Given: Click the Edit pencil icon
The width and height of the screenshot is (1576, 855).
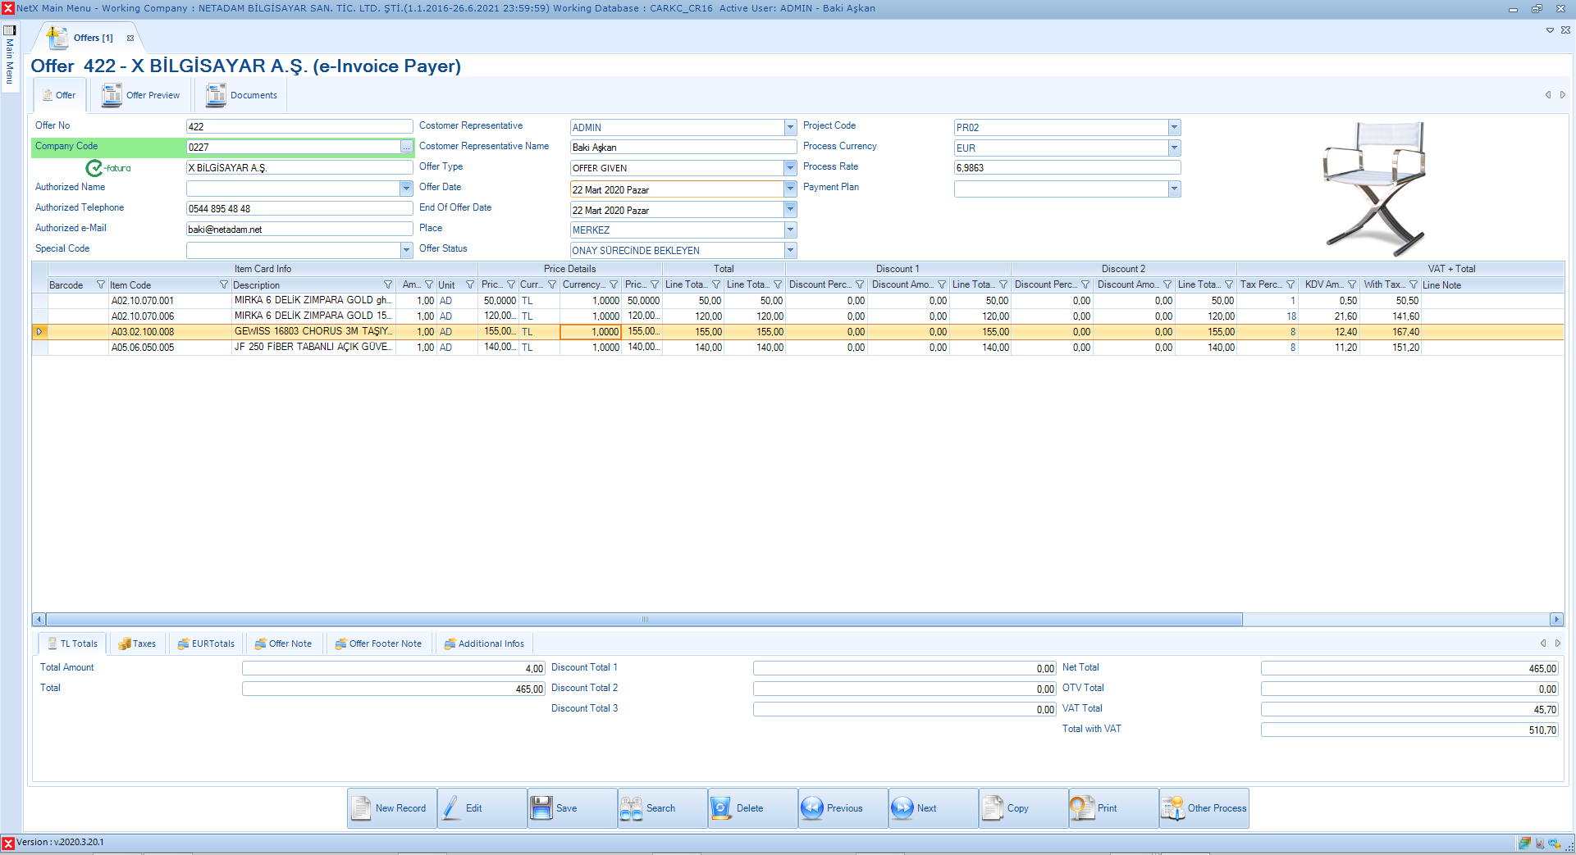Looking at the screenshot, I should [x=452, y=808].
